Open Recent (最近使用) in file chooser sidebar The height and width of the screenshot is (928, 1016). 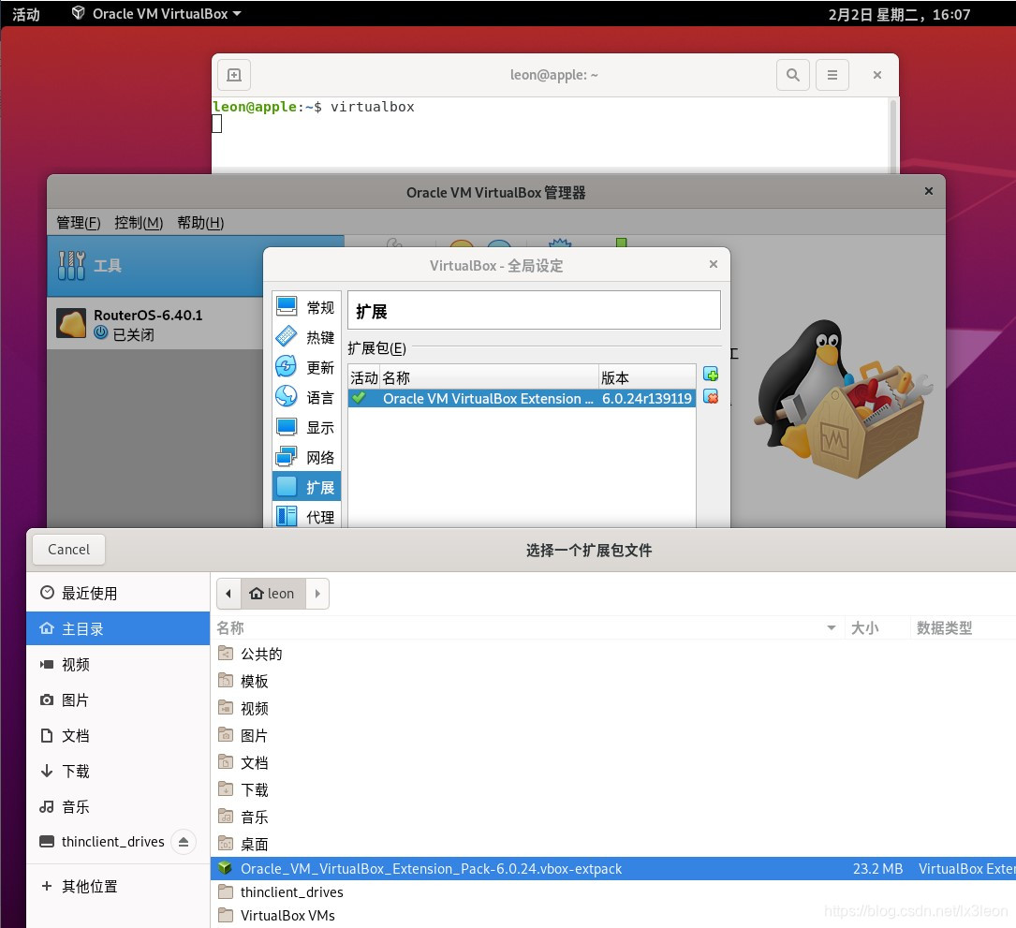tap(118, 593)
